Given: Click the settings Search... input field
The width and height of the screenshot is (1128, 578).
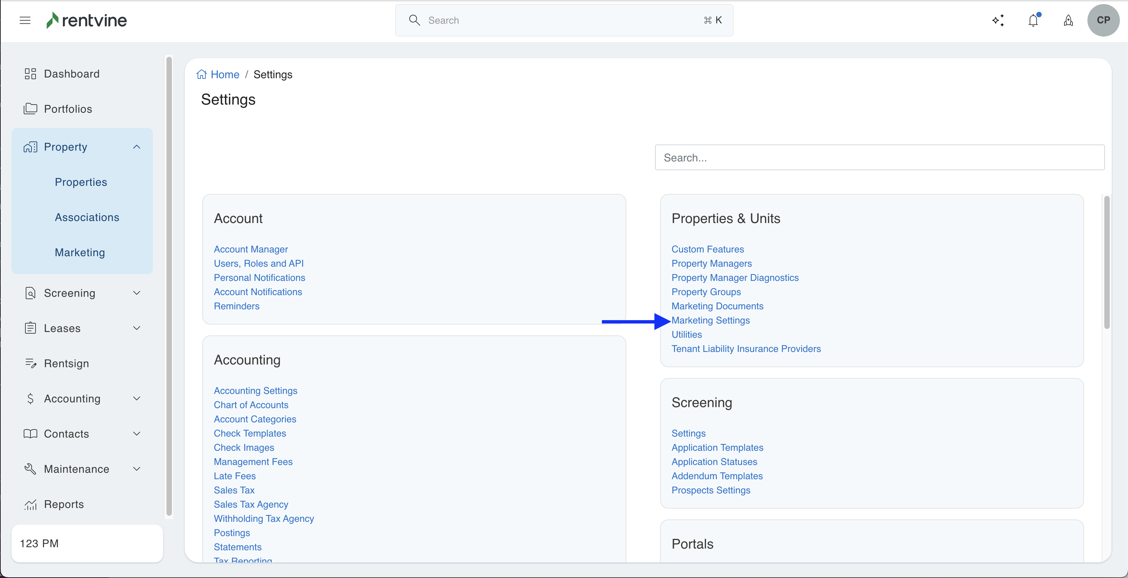Looking at the screenshot, I should (879, 158).
